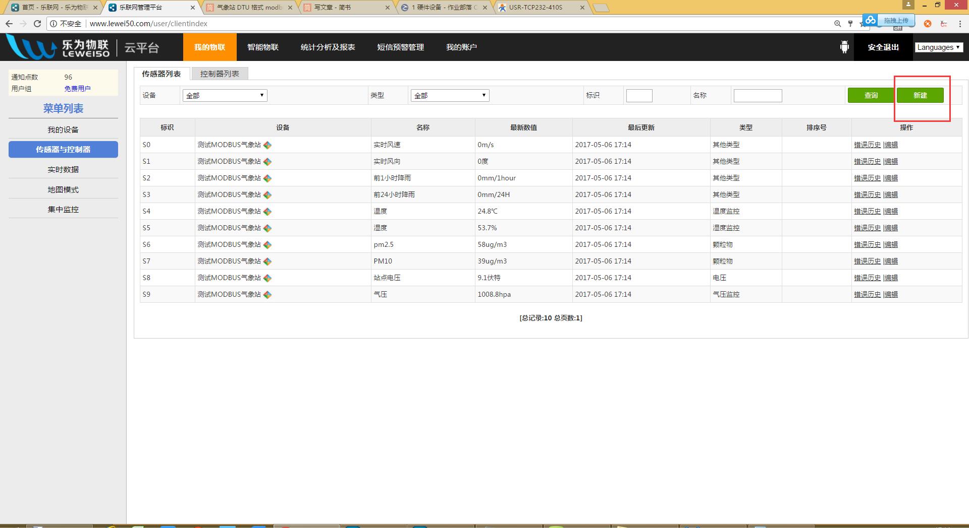The height and width of the screenshot is (528, 969).
Task: Click the device icon in row S5
Action: (x=267, y=228)
